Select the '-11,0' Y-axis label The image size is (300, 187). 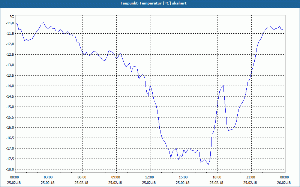[10, 23]
